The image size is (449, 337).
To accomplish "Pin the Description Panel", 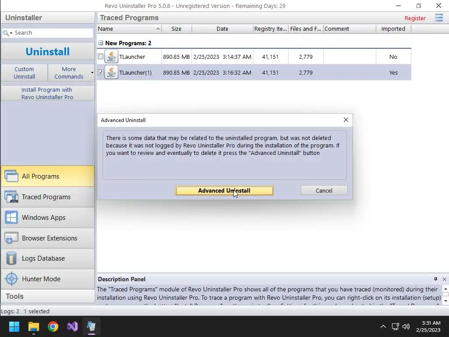I will coord(435,279).
